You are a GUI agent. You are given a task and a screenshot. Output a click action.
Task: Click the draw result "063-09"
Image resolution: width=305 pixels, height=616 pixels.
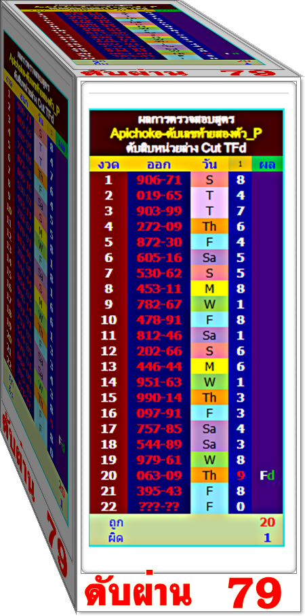[159, 475]
